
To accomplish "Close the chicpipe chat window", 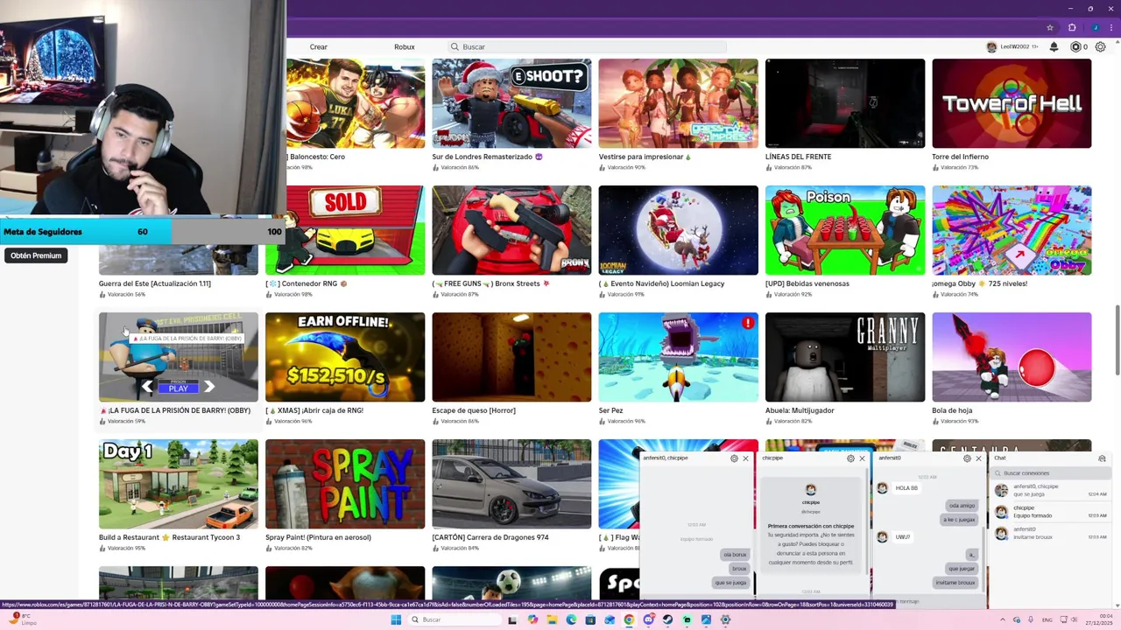I will (x=862, y=458).
